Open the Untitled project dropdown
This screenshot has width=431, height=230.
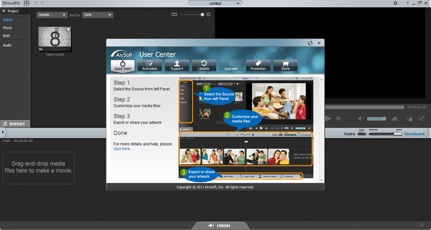click(x=215, y=3)
